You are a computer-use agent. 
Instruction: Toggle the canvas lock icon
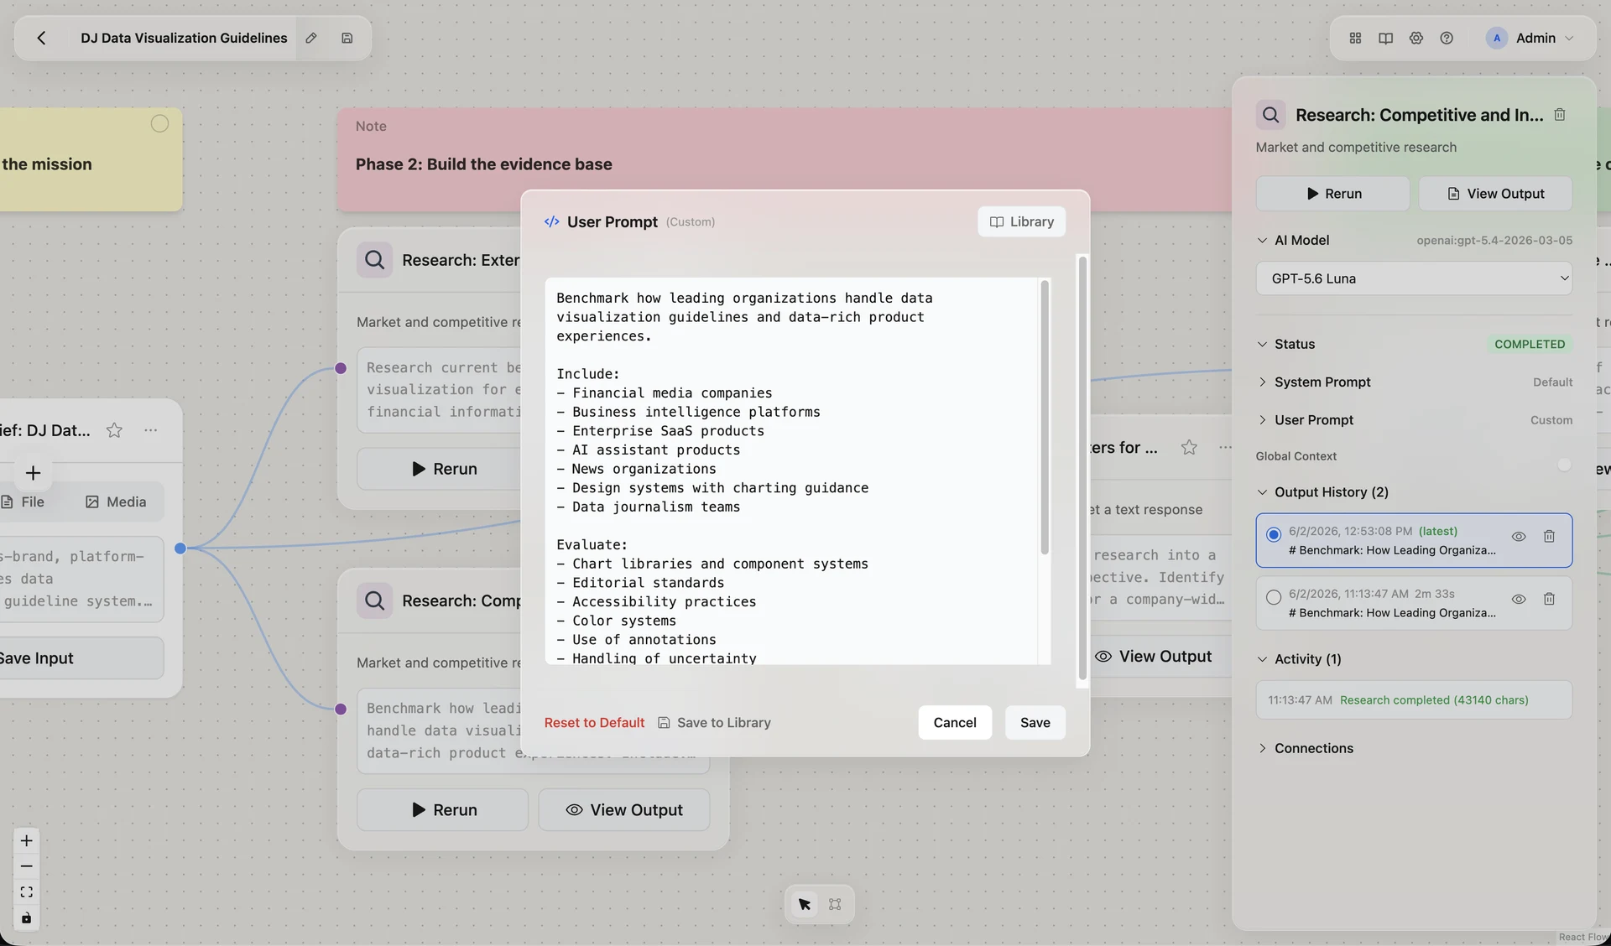[x=27, y=917]
